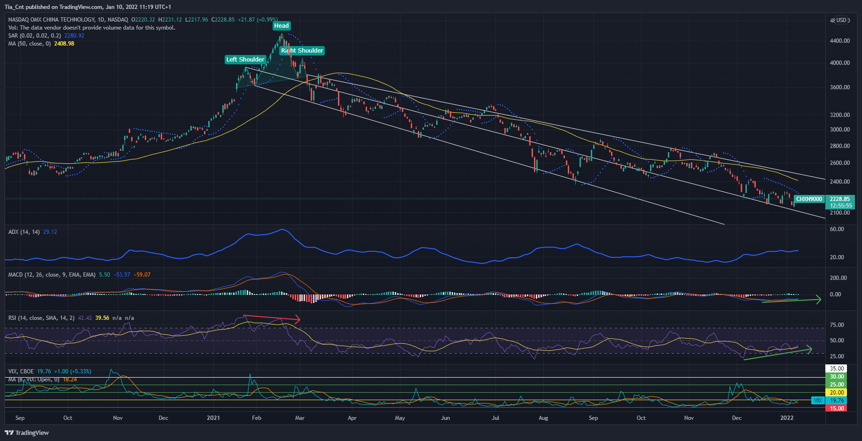The width and height of the screenshot is (862, 441).
Task: Click the MACD 200.00 scale label
Action: 838,278
